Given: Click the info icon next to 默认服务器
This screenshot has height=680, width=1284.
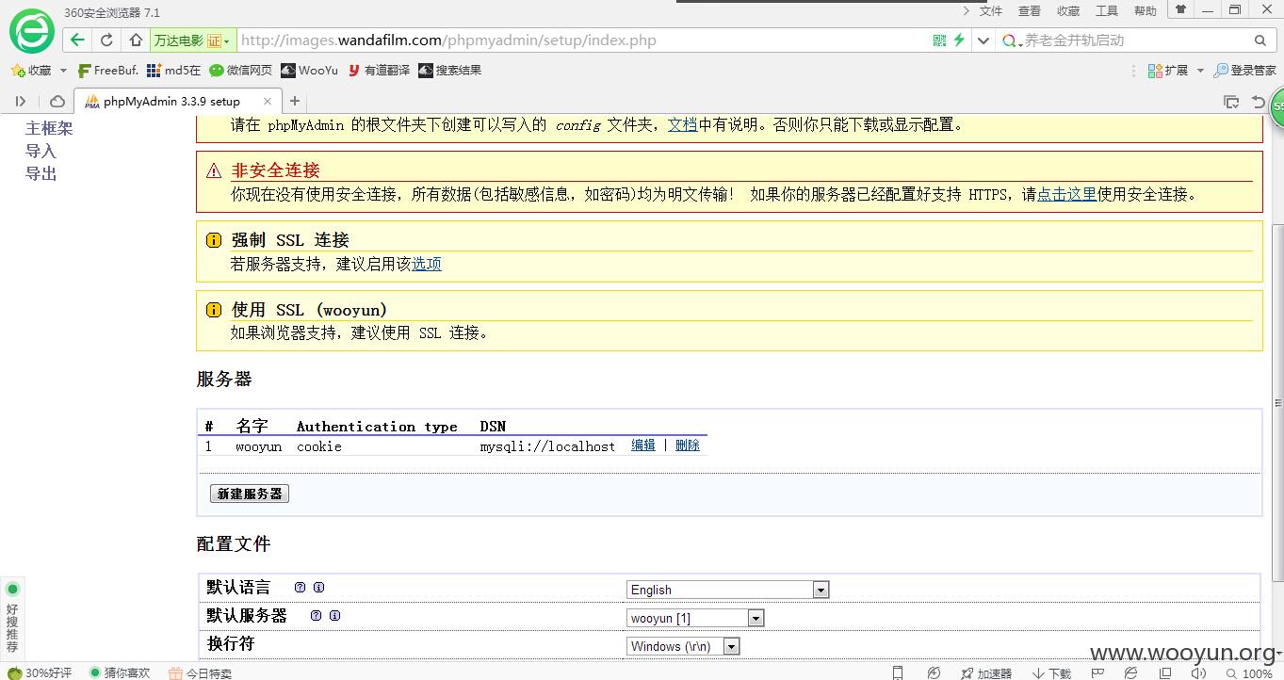Looking at the screenshot, I should point(334,615).
